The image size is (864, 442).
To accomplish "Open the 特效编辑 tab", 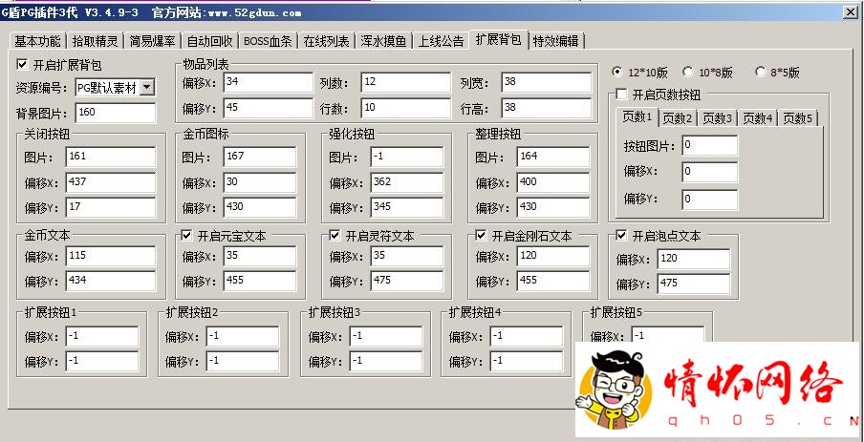I will click(x=556, y=41).
